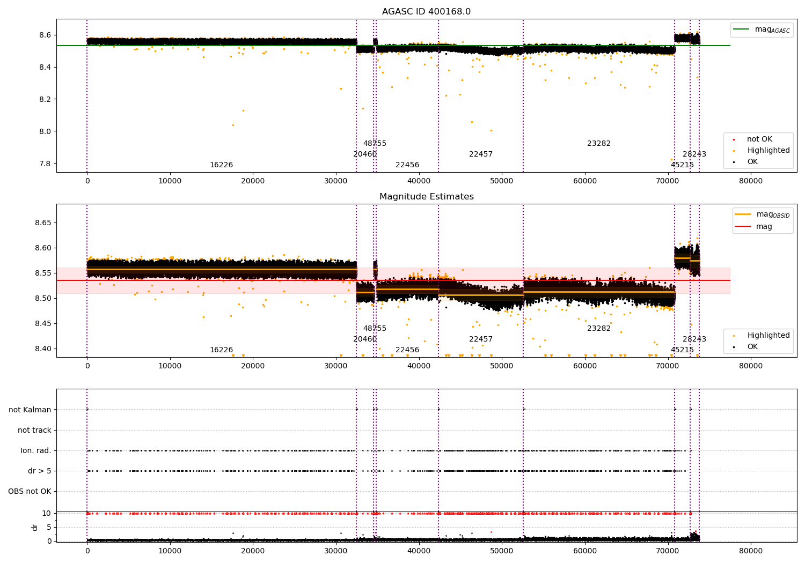The image size is (805, 563).
Task: Click the 8.50 y-axis tick in middle plot
Action: point(42,299)
